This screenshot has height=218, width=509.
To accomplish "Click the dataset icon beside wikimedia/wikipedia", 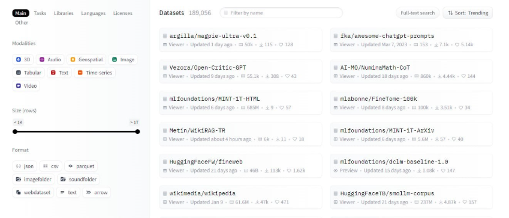I will (165, 193).
